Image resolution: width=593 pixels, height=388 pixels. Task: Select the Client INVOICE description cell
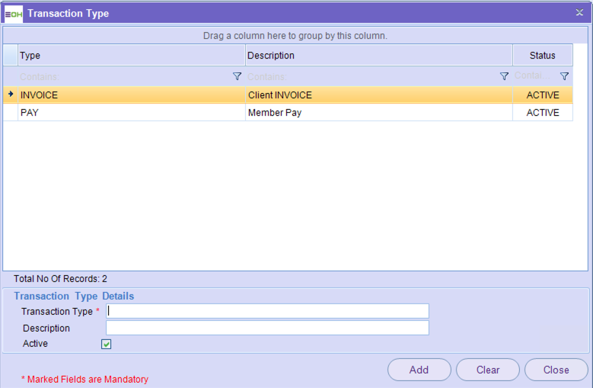pyautogui.click(x=378, y=95)
